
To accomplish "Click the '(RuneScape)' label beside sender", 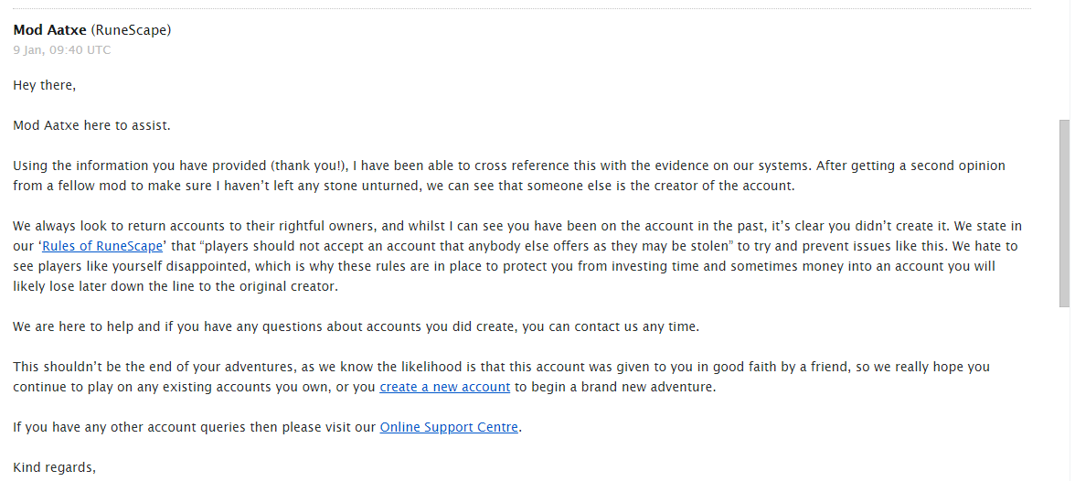I will (131, 30).
